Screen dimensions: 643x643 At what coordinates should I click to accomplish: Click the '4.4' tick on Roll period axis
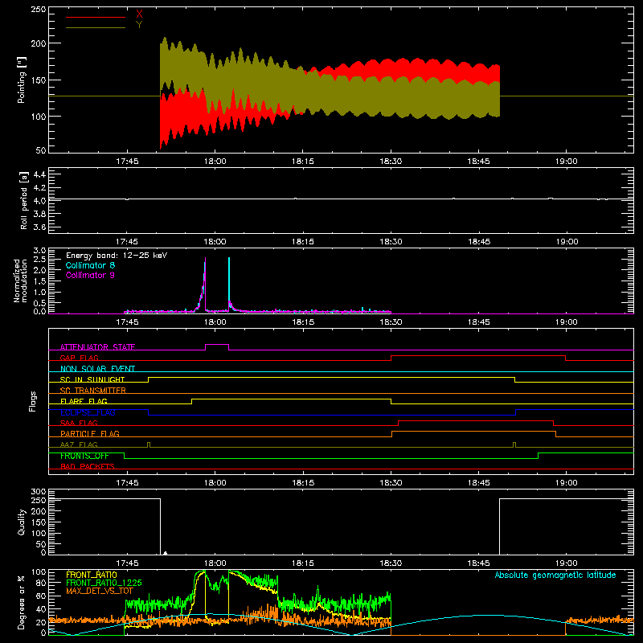tap(39, 174)
